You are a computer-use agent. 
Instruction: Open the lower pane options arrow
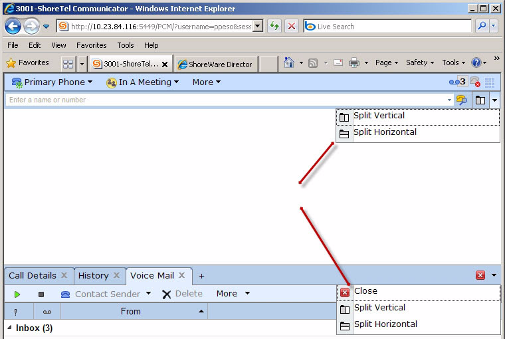(x=494, y=275)
